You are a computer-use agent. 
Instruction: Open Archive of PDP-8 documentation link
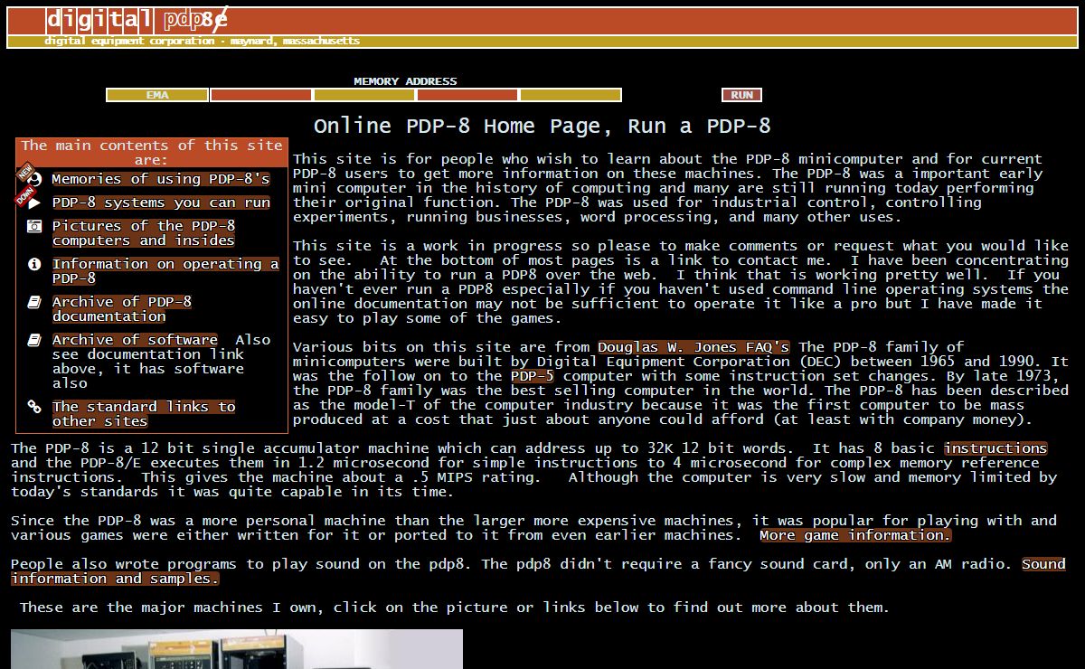click(x=122, y=309)
